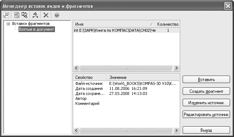This screenshot has height=137, width=234.
Task: Close the Менеджер вставок dialog window
Action: point(228,6)
